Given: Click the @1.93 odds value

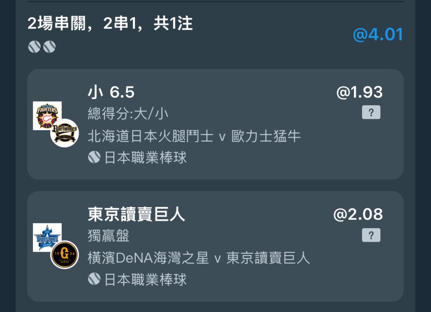Looking at the screenshot, I should 360,92.
